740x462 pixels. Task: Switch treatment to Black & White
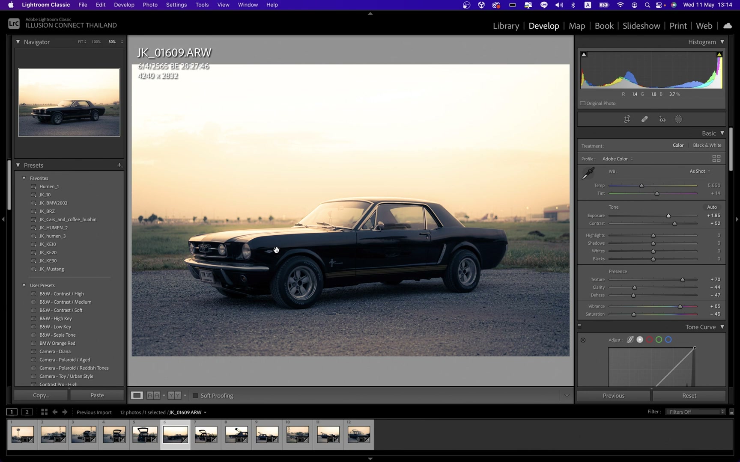707,145
